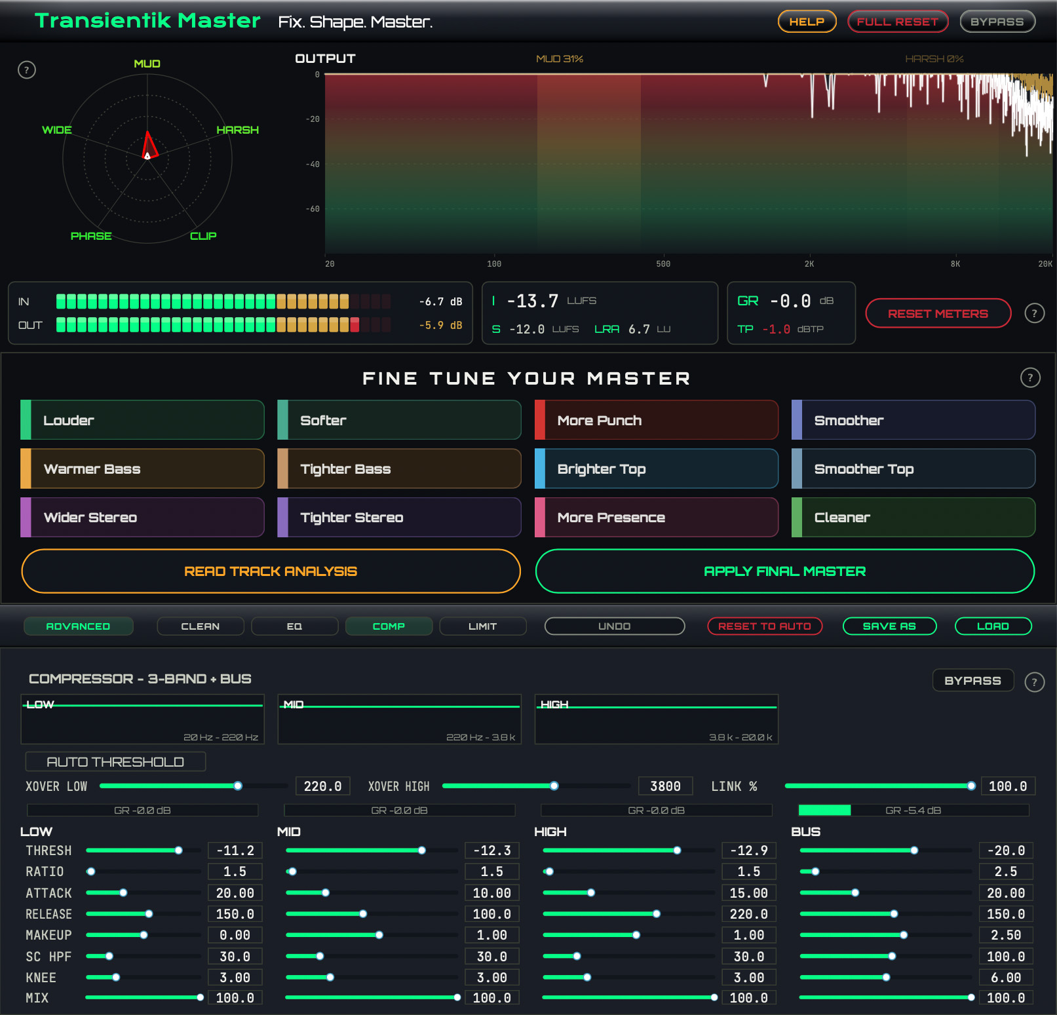This screenshot has height=1015, width=1057.
Task: Open help for Fine Tune Your Master section
Action: point(1030,377)
